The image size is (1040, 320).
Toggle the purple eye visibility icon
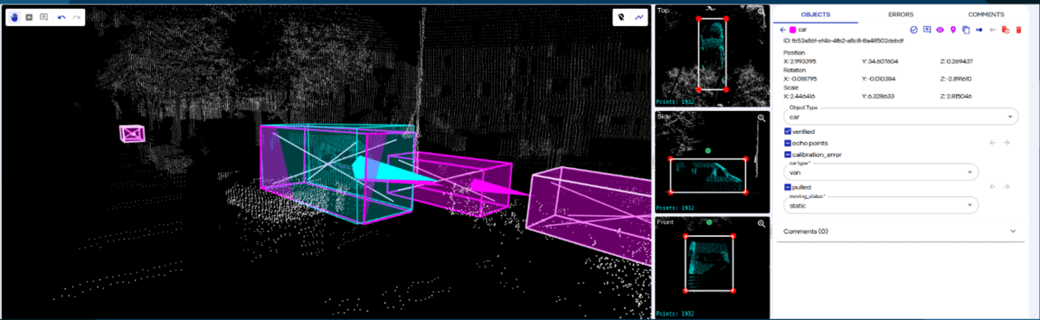(939, 29)
